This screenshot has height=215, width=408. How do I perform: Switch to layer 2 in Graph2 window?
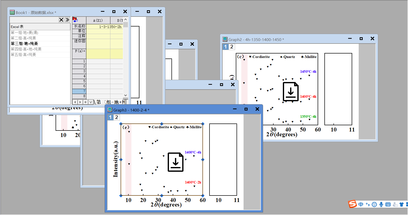pos(232,47)
